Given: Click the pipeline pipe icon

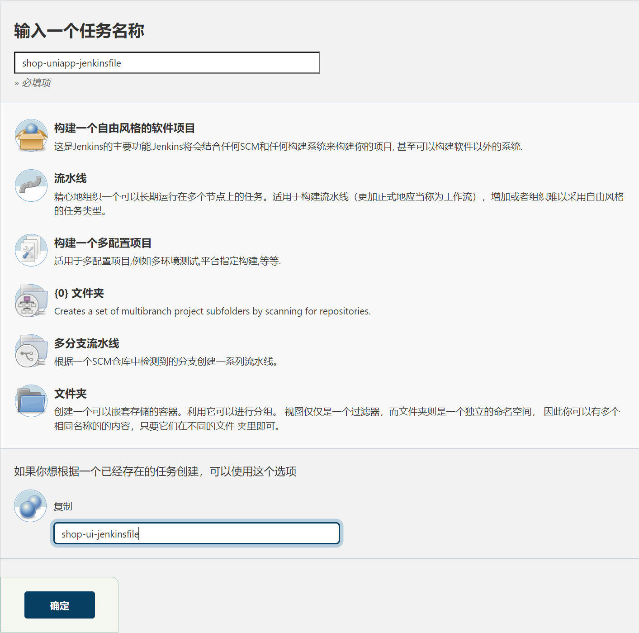Looking at the screenshot, I should (31, 186).
